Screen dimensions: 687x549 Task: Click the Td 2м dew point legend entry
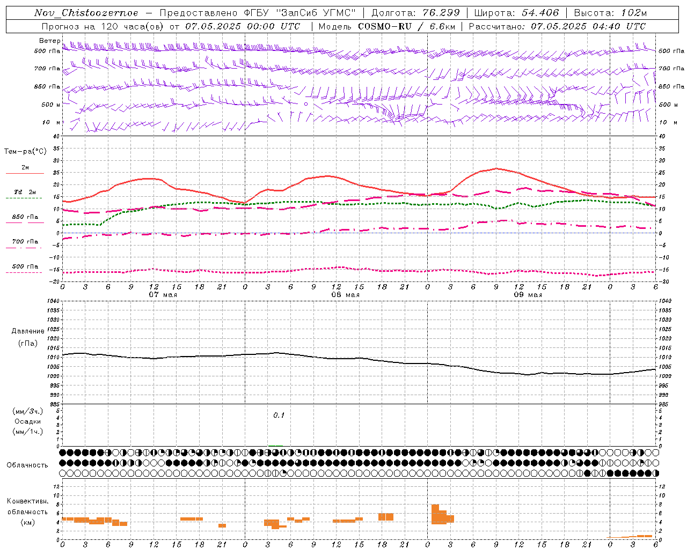(25, 192)
